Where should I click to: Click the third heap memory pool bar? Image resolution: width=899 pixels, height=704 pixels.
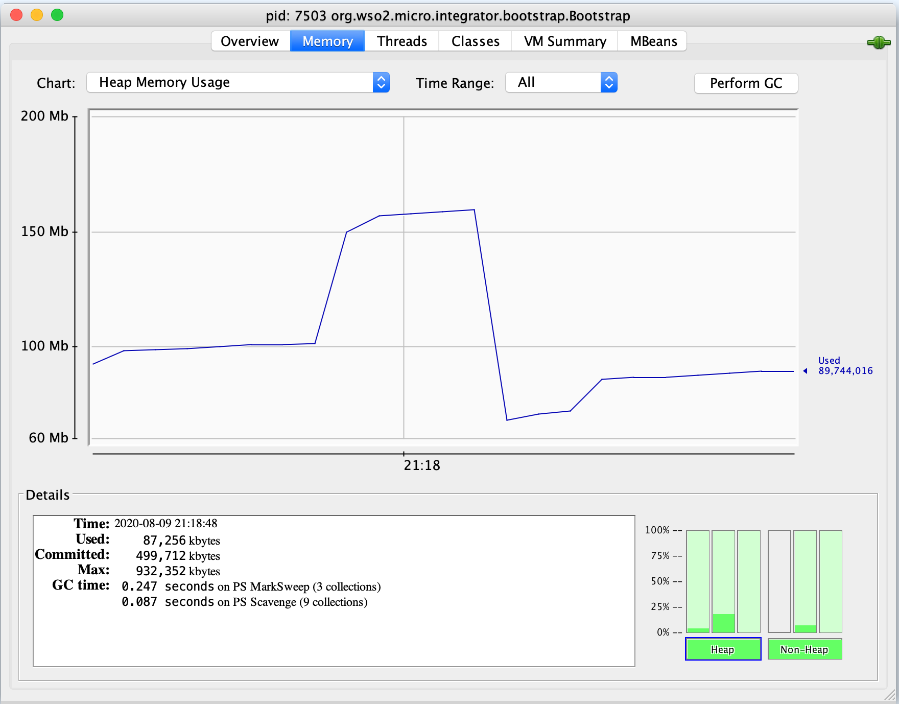(748, 582)
